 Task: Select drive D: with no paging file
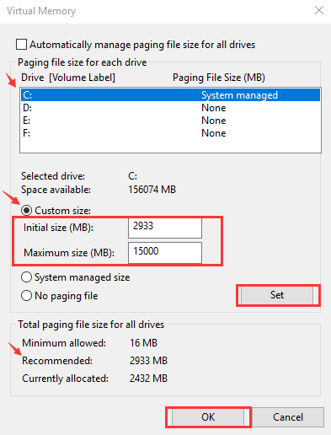coord(170,108)
